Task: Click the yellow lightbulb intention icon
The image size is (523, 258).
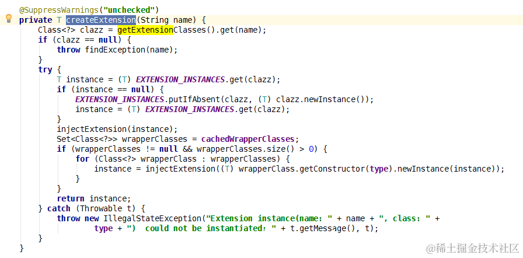Action: tap(9, 19)
